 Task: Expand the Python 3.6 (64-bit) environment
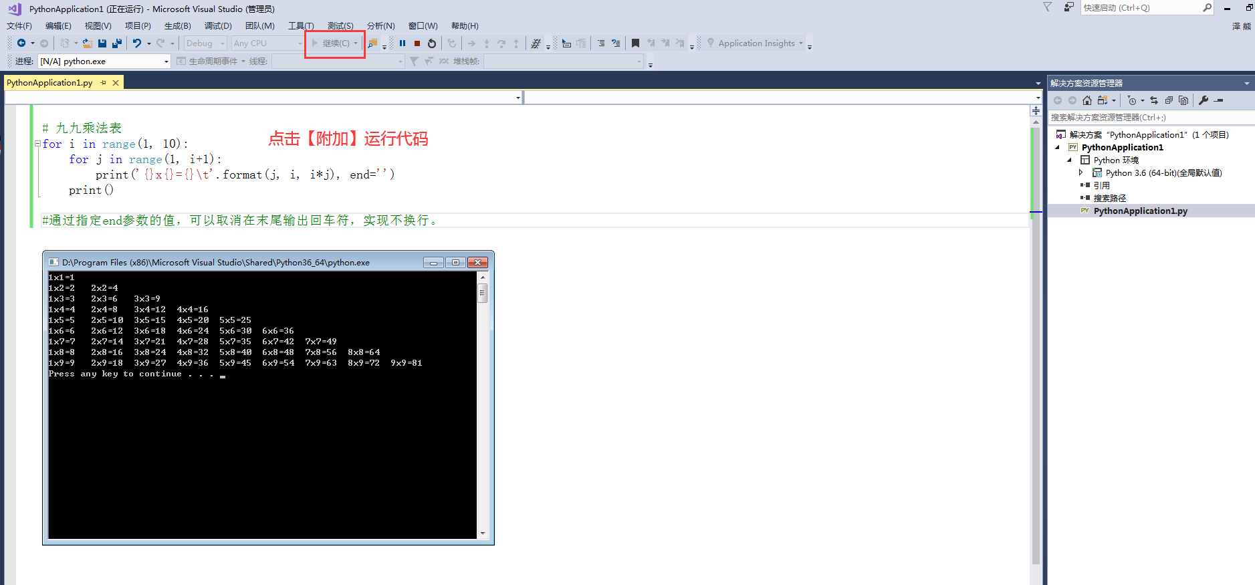[x=1081, y=173]
